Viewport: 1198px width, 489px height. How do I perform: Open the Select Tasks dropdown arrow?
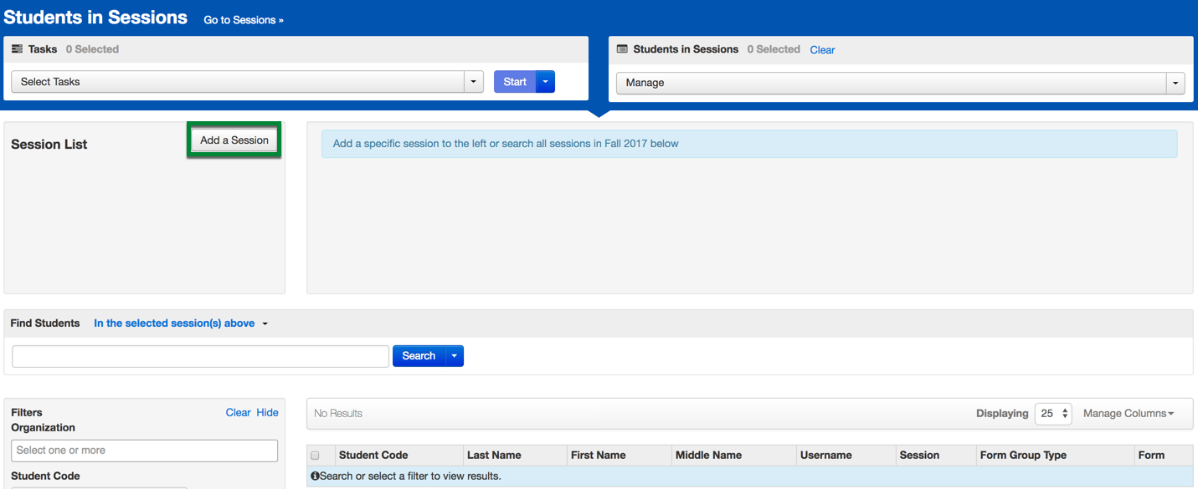pos(474,82)
